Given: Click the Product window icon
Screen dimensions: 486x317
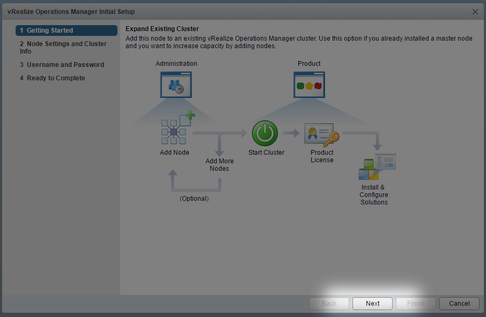Looking at the screenshot, I should coord(310,85).
